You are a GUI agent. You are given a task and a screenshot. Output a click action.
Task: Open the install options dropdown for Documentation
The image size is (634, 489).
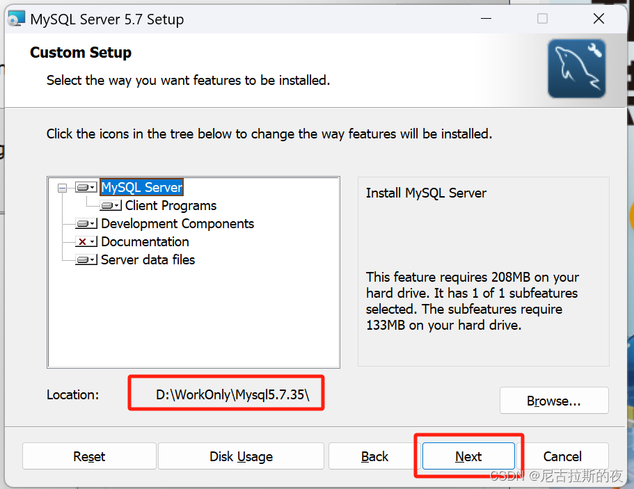pos(93,241)
